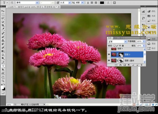Select the Blur tool
This screenshot has height=114, width=158.
pos(3,55)
